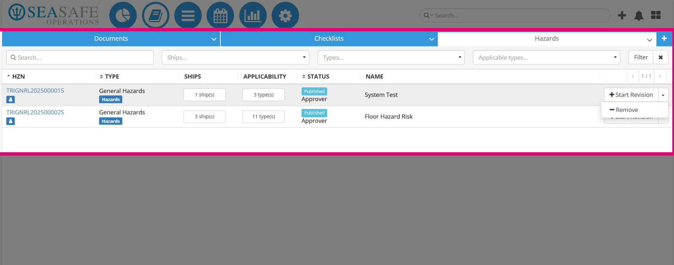Open the Types dropdown filter
674x265 pixels.
pyautogui.click(x=391, y=57)
